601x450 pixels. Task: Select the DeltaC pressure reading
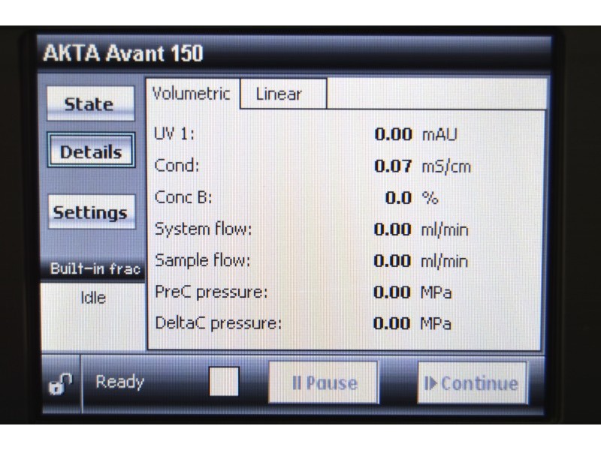303,324
